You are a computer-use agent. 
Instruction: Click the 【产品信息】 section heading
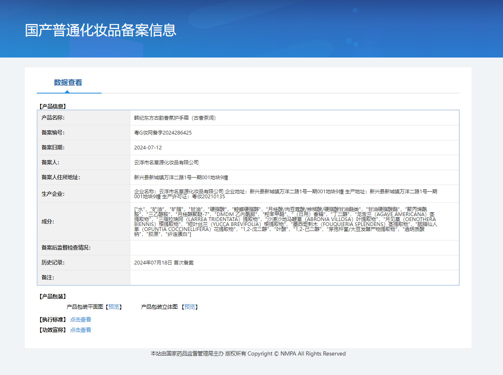click(53, 106)
